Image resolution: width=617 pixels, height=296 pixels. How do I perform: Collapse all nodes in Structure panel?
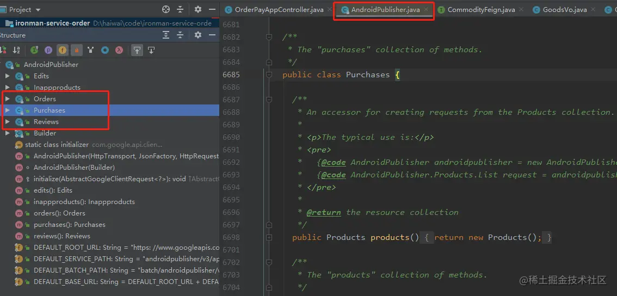click(x=180, y=35)
